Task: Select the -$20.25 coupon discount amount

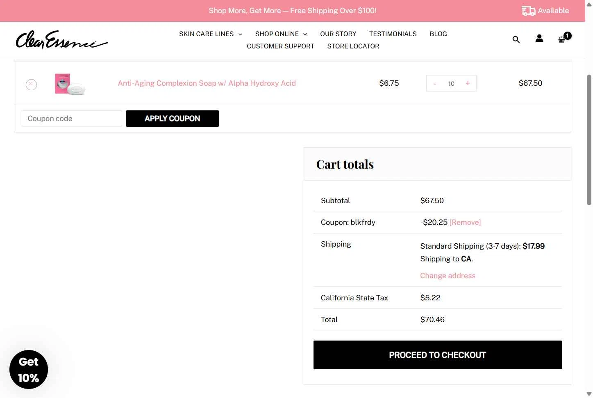Action: (x=434, y=222)
